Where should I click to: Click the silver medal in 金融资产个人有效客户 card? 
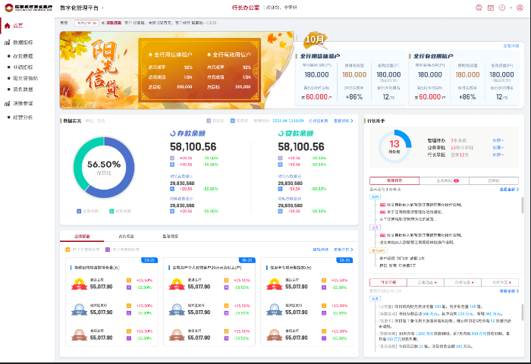click(x=177, y=309)
